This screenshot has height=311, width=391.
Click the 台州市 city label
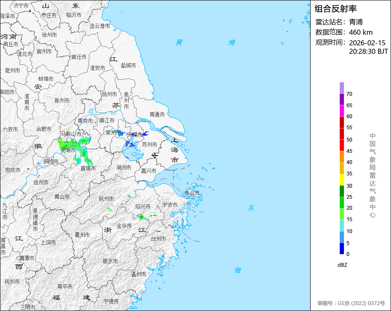click(158, 239)
